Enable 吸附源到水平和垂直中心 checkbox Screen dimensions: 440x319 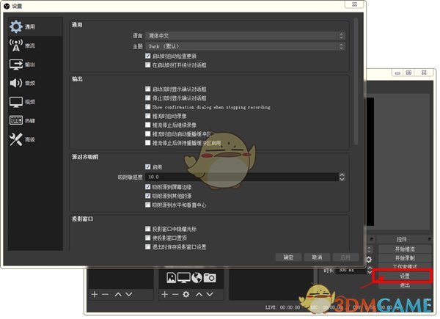[148, 205]
